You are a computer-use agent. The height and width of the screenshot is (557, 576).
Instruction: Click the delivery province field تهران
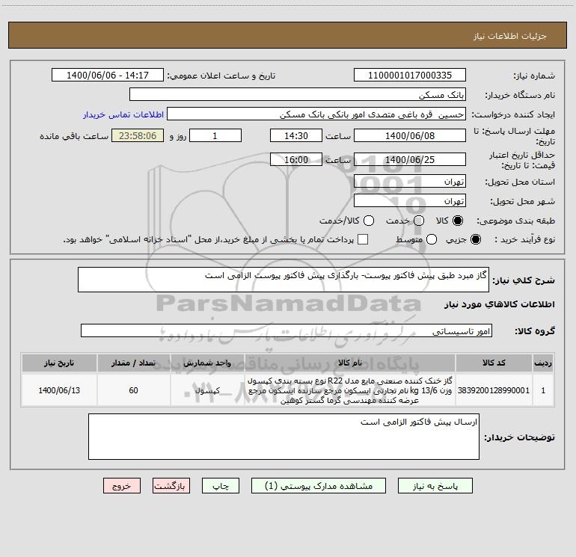410,181
